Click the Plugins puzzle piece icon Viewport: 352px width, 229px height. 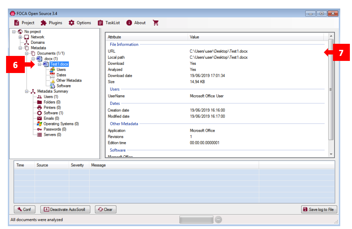tap(44, 23)
